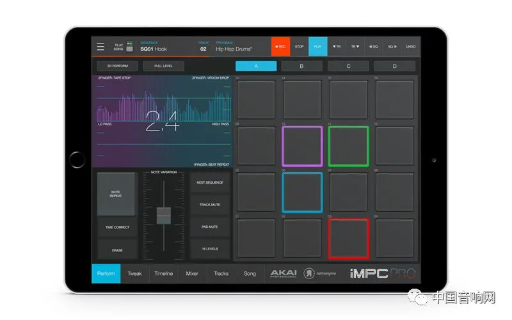
Task: Toggle the FULL LEVEL button
Action: click(164, 66)
